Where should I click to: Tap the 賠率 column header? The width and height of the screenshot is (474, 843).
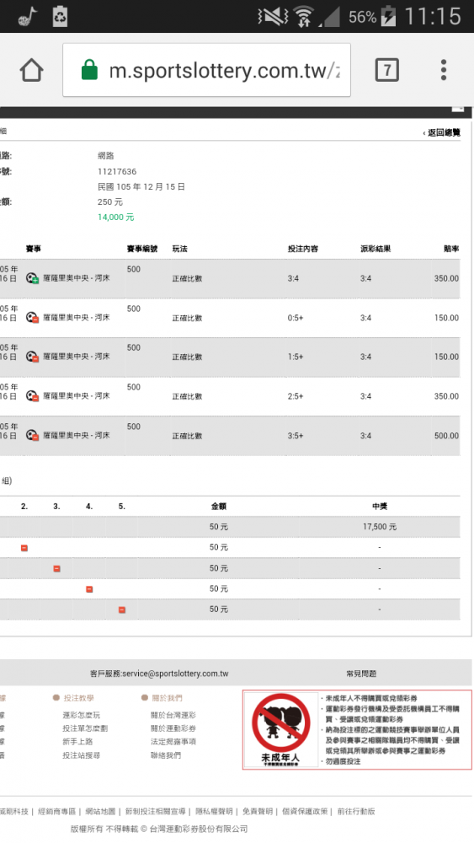point(451,249)
